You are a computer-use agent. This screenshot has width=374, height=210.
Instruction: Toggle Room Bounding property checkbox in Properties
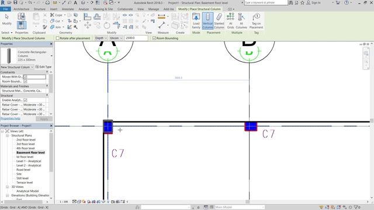tap(25, 82)
